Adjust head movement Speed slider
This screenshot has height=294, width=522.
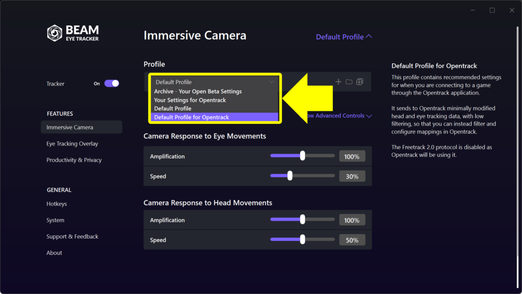302,239
